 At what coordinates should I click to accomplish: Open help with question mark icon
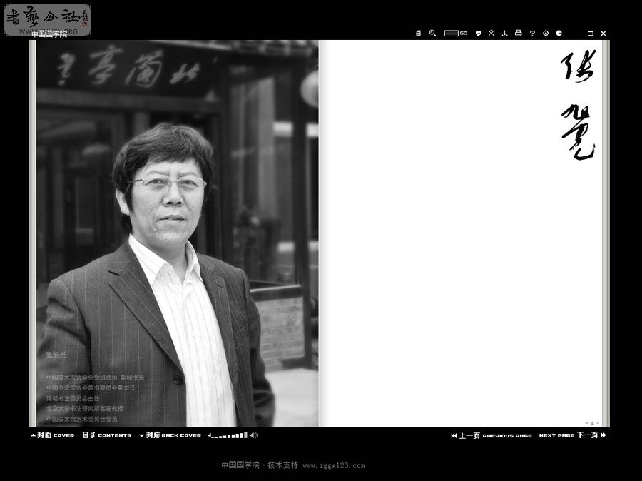click(532, 34)
